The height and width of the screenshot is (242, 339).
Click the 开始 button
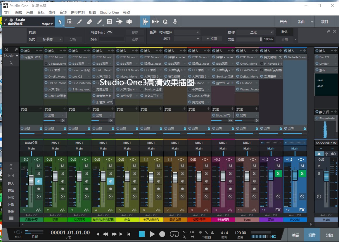click(283, 22)
